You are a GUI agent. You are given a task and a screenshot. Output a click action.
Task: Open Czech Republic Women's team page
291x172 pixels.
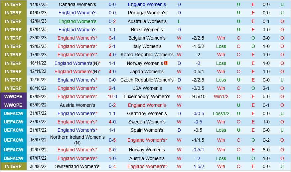(x=147, y=80)
